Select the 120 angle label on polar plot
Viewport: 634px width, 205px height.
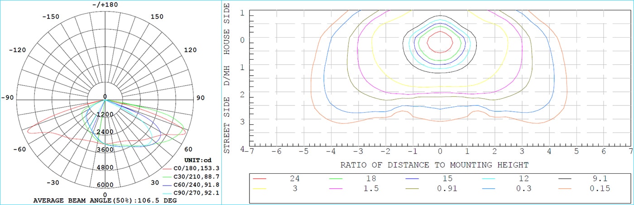(190, 50)
